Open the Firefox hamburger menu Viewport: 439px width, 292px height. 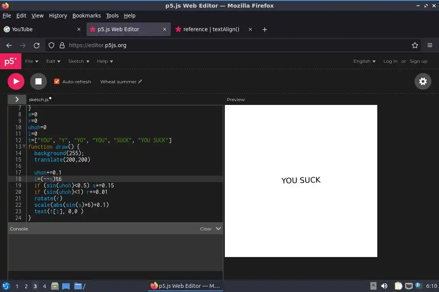pos(430,45)
